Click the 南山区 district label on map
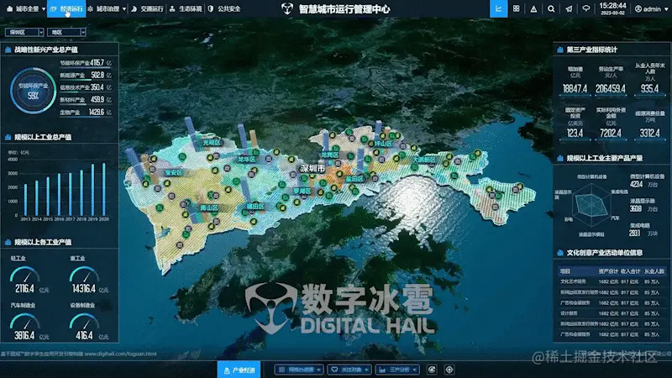Image resolution: width=672 pixels, height=378 pixels. point(209,207)
